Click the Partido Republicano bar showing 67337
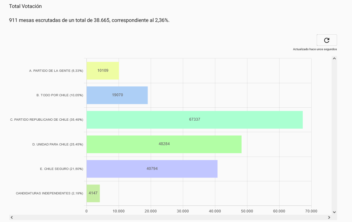 tap(195, 120)
